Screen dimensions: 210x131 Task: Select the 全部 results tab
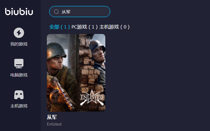coord(59,27)
